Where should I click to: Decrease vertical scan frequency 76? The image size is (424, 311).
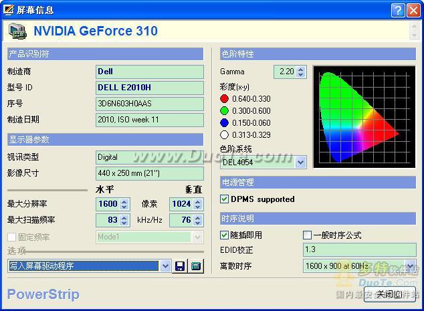[x=198, y=223]
